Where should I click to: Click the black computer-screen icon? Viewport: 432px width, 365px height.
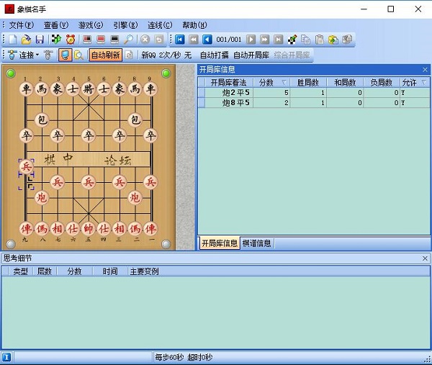114,40
